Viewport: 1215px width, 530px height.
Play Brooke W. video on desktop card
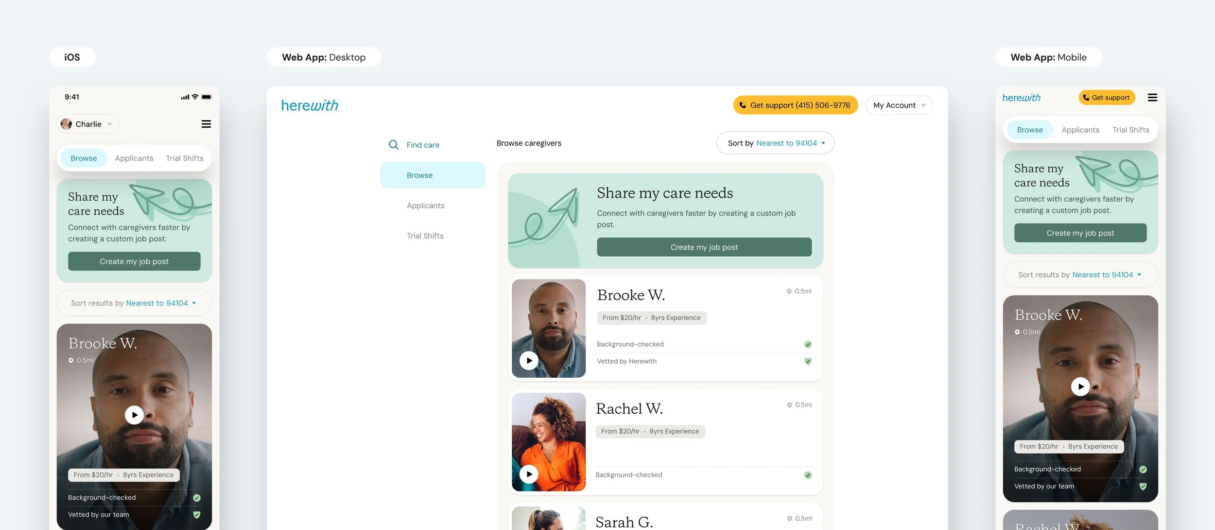(529, 361)
